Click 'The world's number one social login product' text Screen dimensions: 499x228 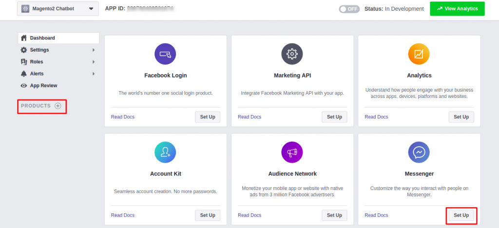coord(166,93)
